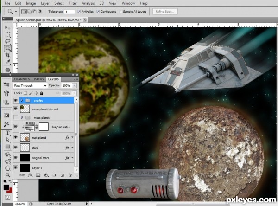
Task: Hide the moss planet blurred layer
Action: [x=16, y=109]
